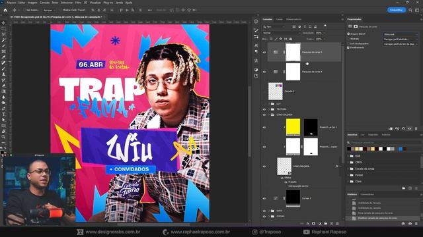Select the blue color swatch

point(401,149)
